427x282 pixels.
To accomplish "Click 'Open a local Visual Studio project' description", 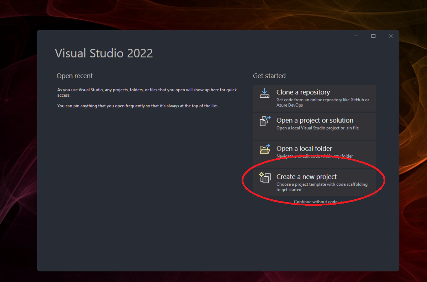I will 317,128.
